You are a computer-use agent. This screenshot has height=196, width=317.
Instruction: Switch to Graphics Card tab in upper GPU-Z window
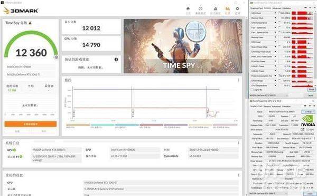point(256,8)
